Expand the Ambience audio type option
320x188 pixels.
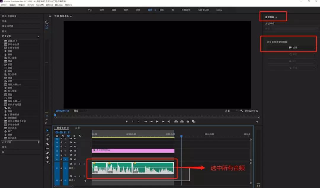(x=292, y=68)
